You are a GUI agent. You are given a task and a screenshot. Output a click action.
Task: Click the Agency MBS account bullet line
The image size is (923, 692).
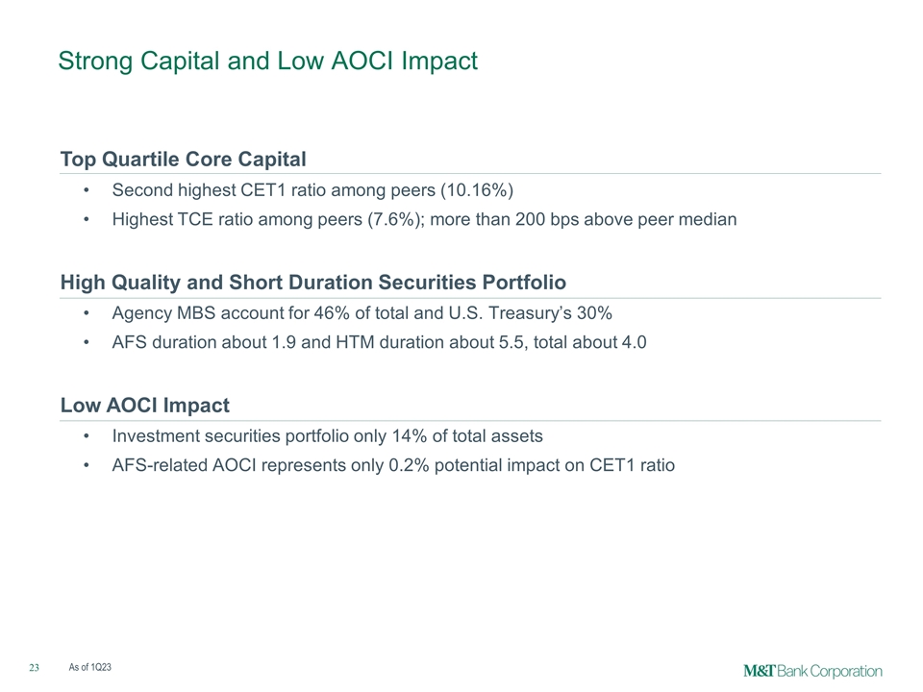[x=362, y=313]
